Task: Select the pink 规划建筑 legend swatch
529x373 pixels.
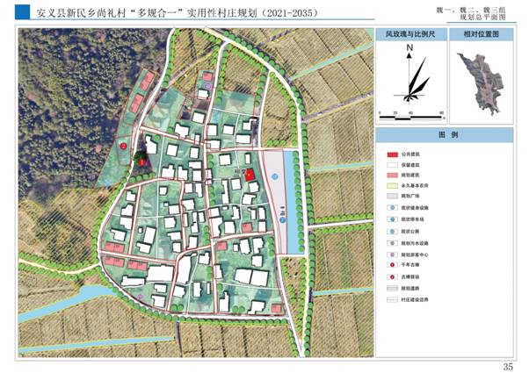Action: pyautogui.click(x=393, y=176)
